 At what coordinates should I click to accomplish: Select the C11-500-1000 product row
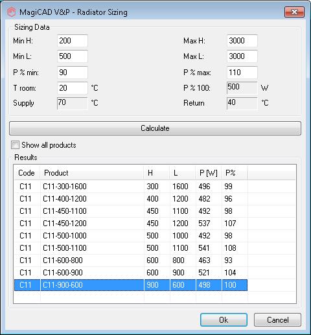(131, 236)
